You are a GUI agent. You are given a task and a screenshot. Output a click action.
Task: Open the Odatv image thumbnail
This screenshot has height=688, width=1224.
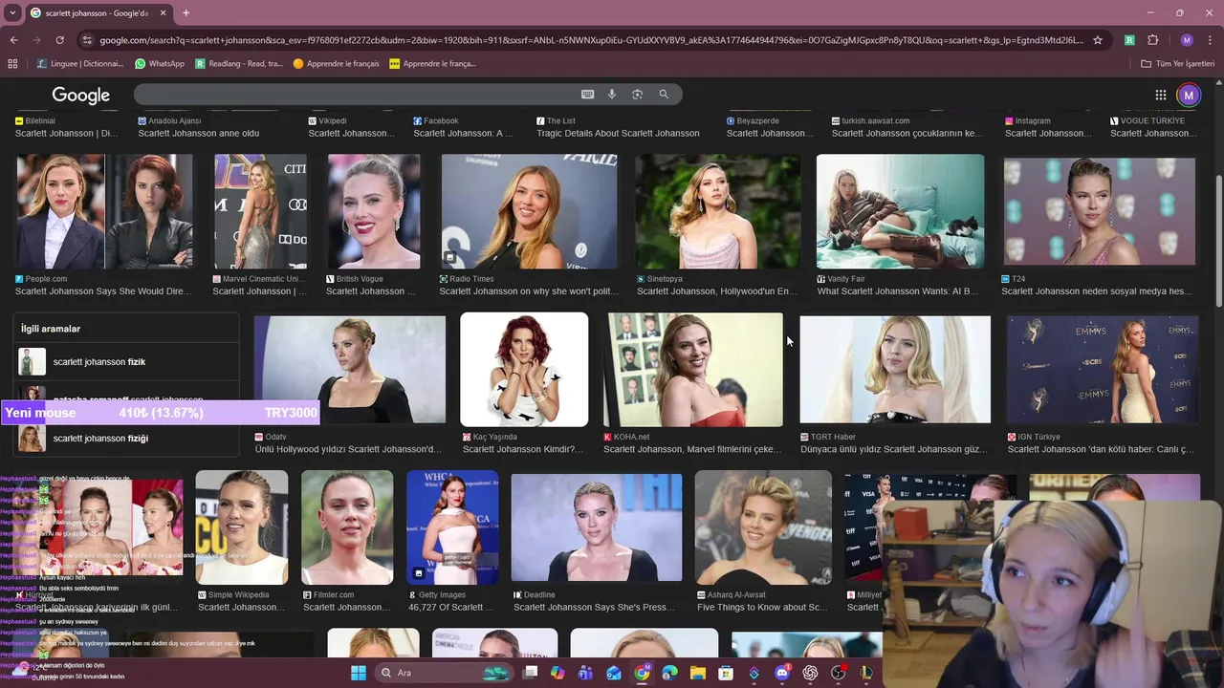(350, 369)
